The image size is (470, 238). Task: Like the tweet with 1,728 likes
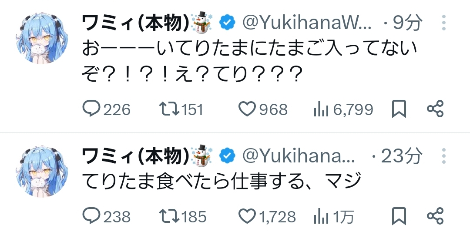248,215
